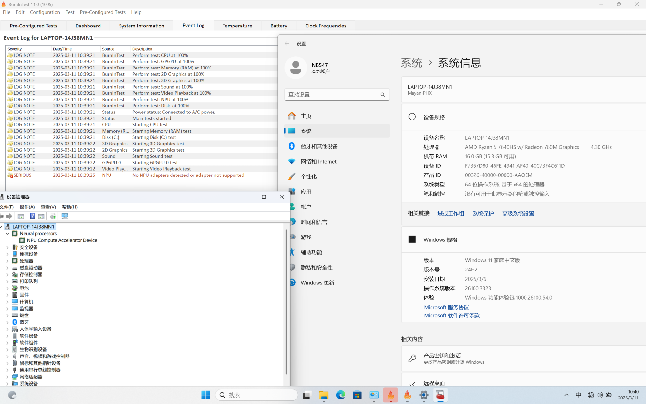This screenshot has width=646, height=404.
Task: Open the Configuration menu in BurnInTest
Action: click(x=45, y=12)
